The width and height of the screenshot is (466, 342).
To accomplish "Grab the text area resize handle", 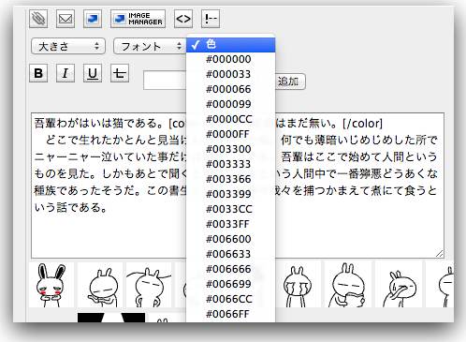I will coord(440,254).
